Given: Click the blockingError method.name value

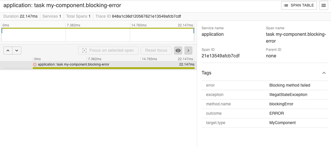Looking at the screenshot, I should [281, 104].
